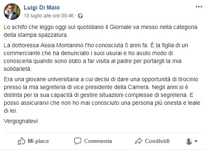Open Luigi Di Maio's profile picture
The width and height of the screenshot is (206, 150).
[12, 12]
